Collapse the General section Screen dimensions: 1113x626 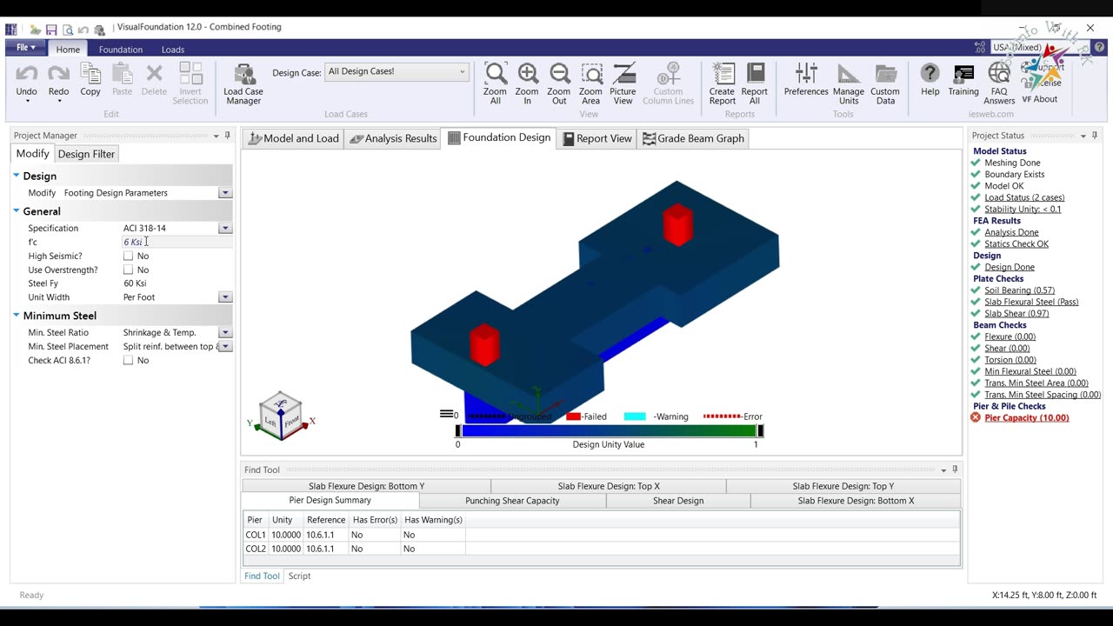tap(17, 211)
